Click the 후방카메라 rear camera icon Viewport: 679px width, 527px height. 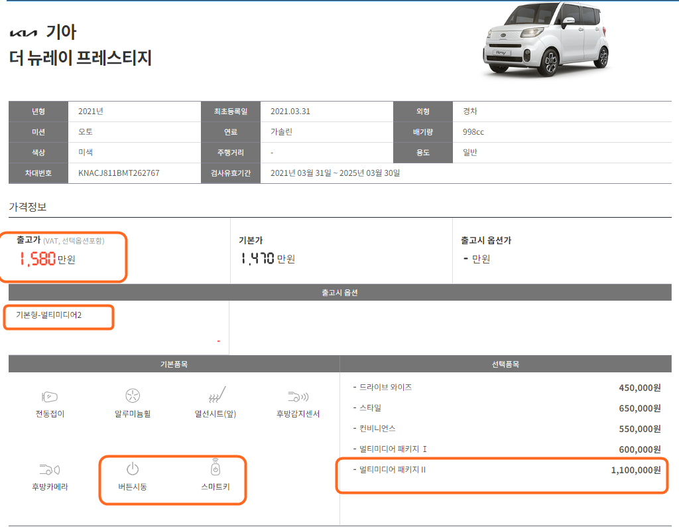pyautogui.click(x=50, y=469)
